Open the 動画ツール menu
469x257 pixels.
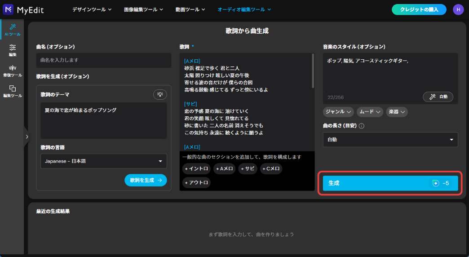coord(190,9)
